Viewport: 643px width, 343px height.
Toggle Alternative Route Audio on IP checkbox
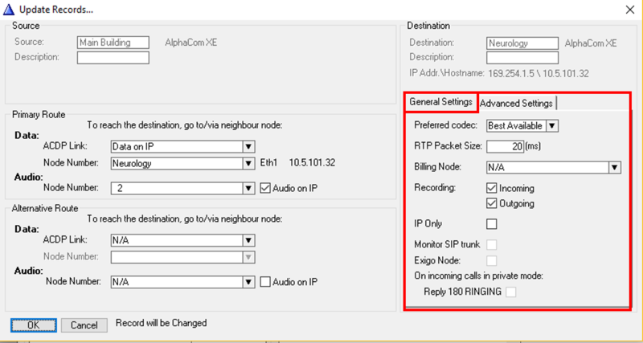[265, 282]
